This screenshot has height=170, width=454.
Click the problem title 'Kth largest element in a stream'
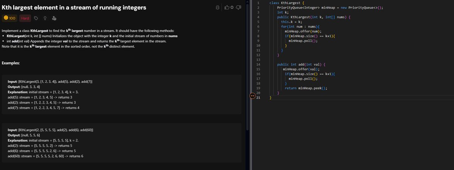[x=75, y=8]
